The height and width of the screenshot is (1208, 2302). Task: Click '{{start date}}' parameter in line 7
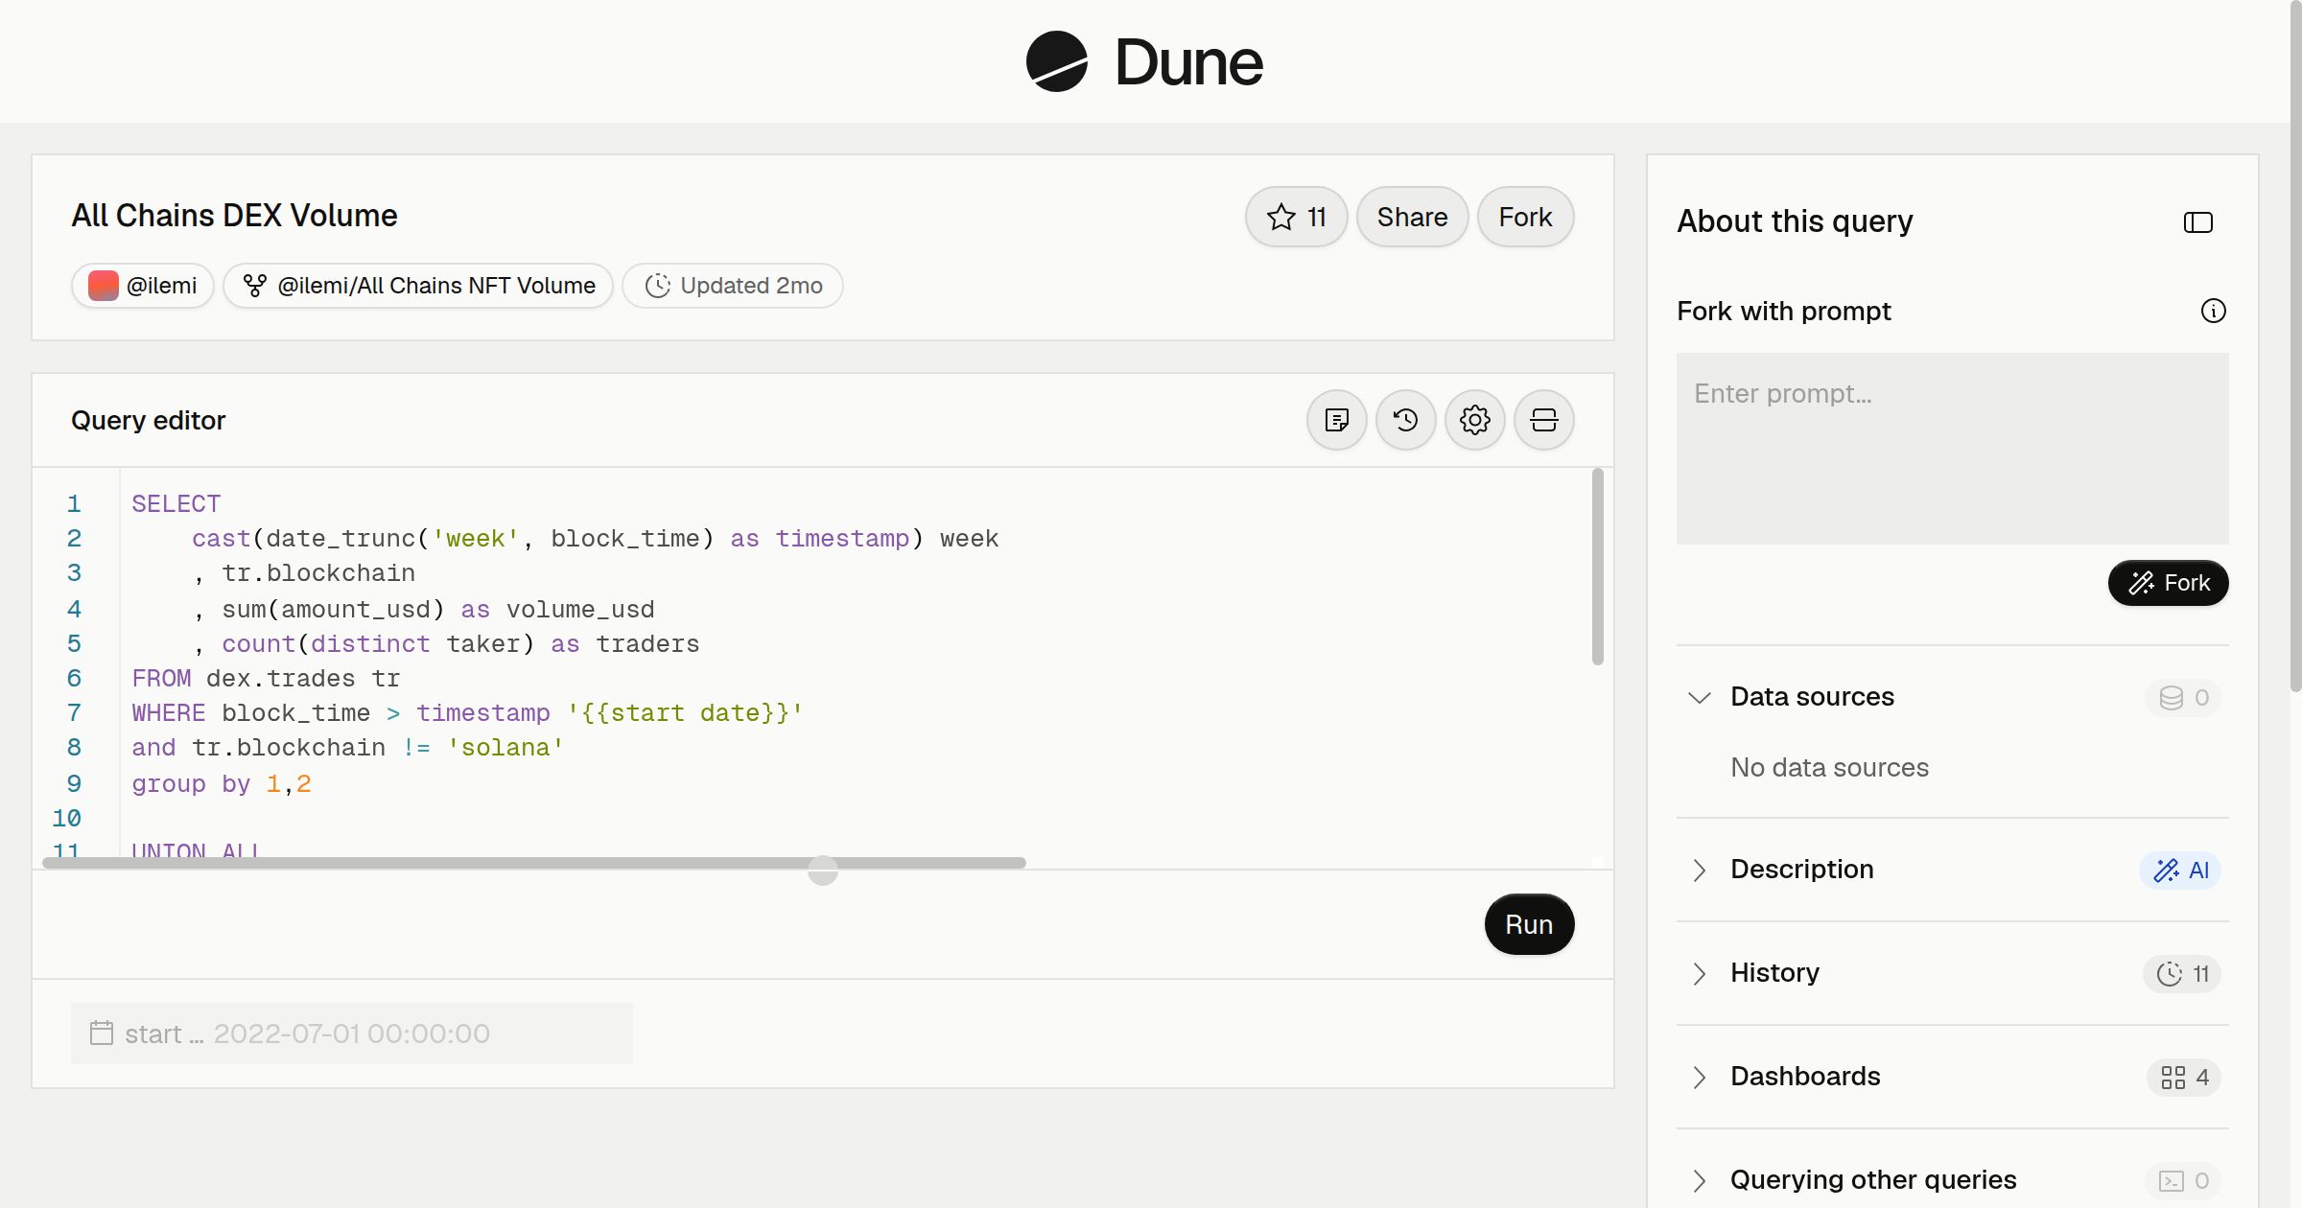point(685,712)
